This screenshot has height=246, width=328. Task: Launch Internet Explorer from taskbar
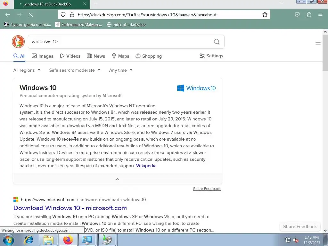coord(29,240)
